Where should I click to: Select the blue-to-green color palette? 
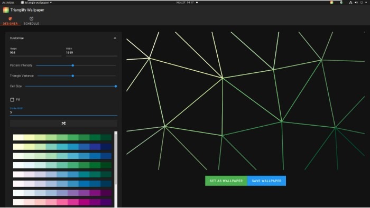(62, 165)
